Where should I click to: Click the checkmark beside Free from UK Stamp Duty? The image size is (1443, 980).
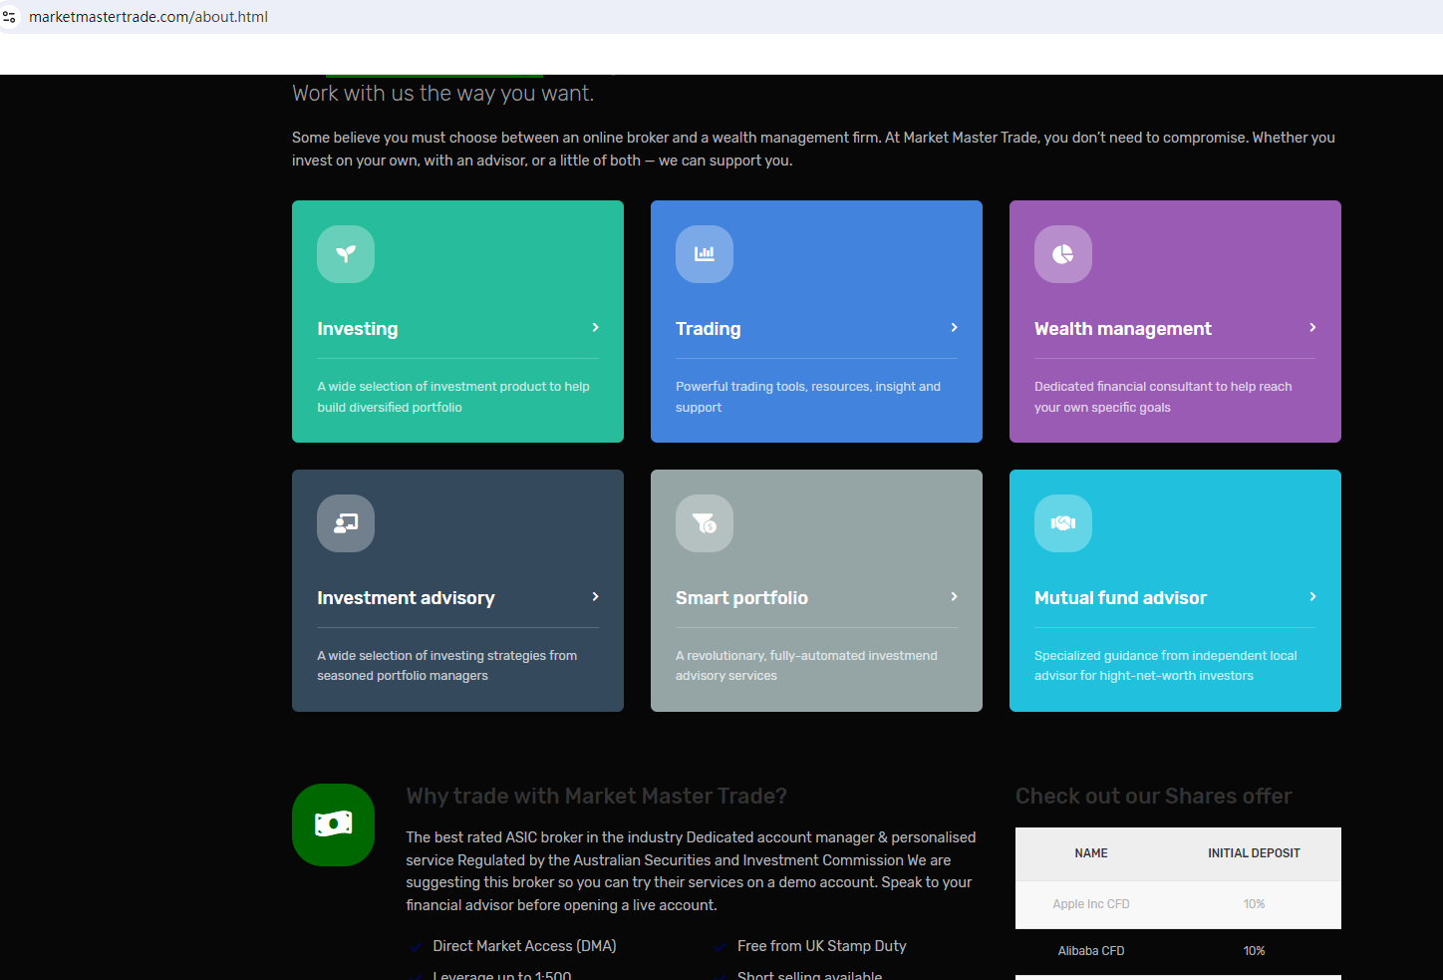tap(720, 946)
